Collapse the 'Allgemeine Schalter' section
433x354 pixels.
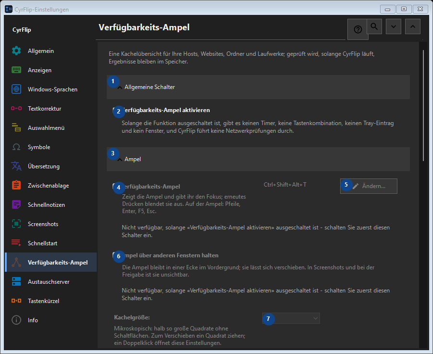(x=258, y=87)
